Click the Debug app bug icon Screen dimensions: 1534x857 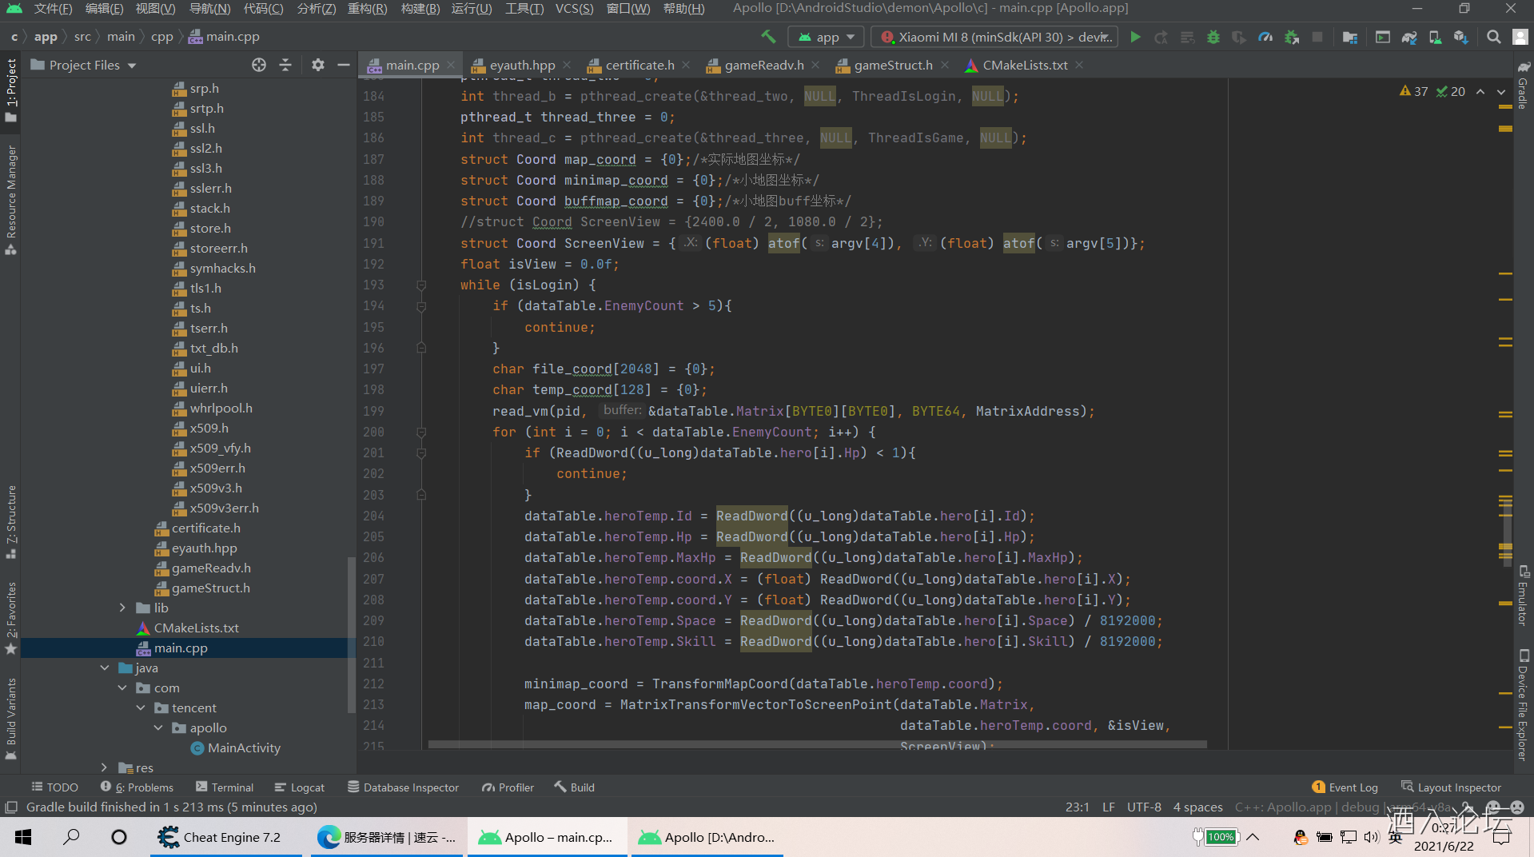pyautogui.click(x=1213, y=37)
